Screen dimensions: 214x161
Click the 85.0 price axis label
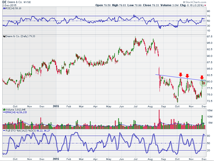pos(210,69)
